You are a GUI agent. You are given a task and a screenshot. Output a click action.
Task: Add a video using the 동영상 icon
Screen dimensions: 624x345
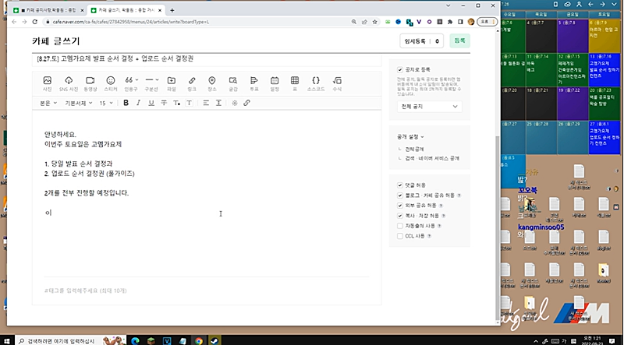tap(90, 84)
